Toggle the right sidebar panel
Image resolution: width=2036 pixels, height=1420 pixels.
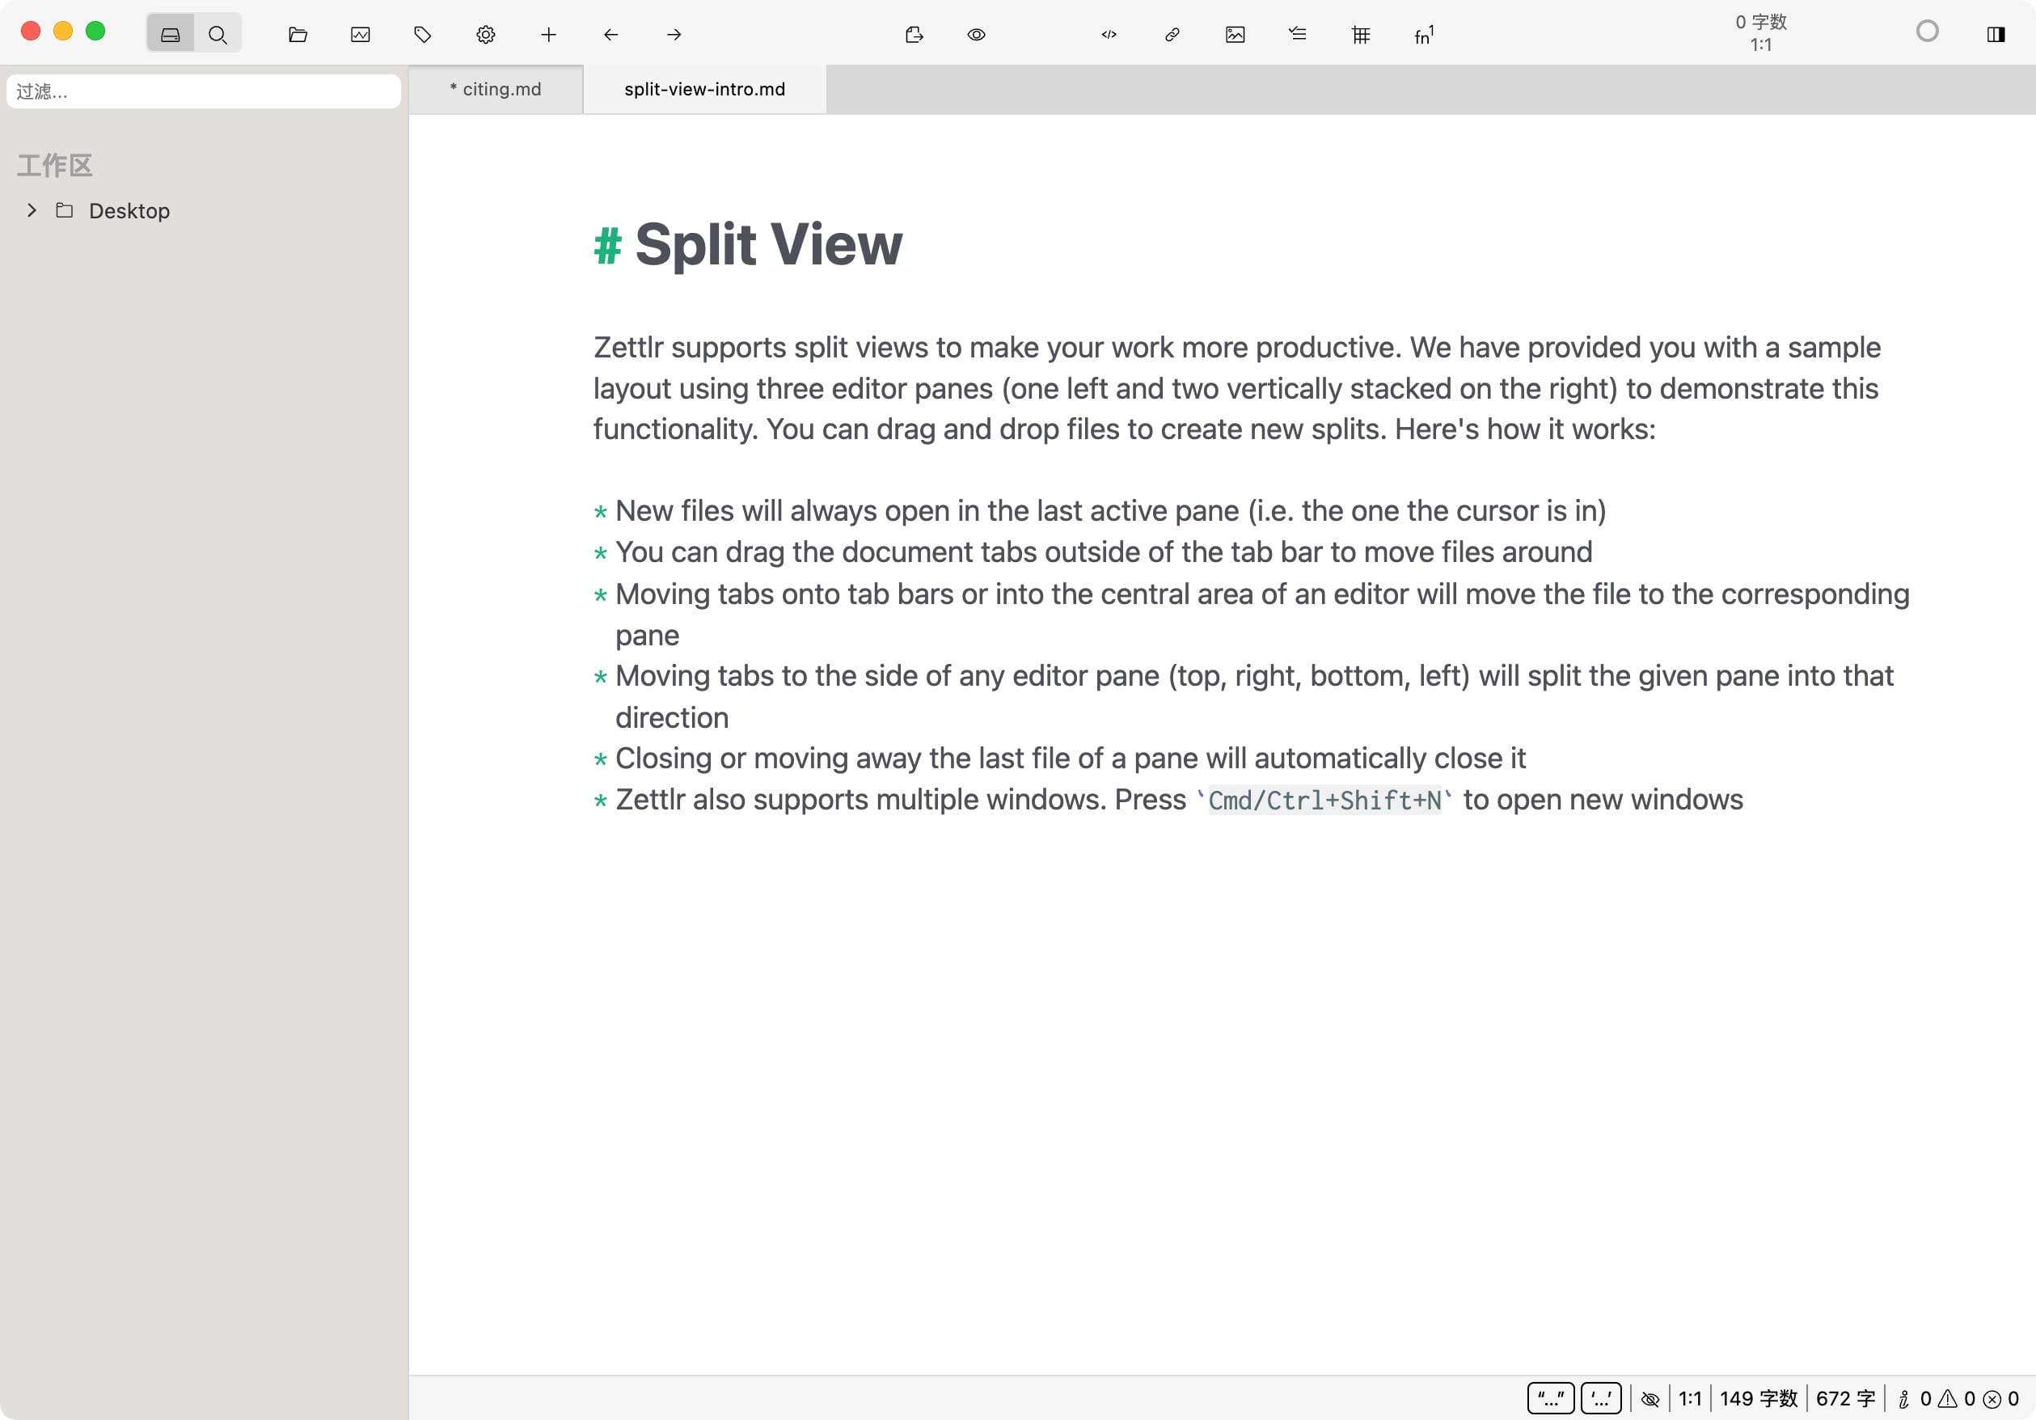1996,35
